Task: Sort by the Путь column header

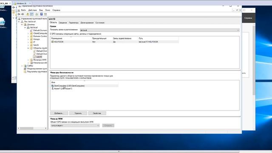Action: 159,38
